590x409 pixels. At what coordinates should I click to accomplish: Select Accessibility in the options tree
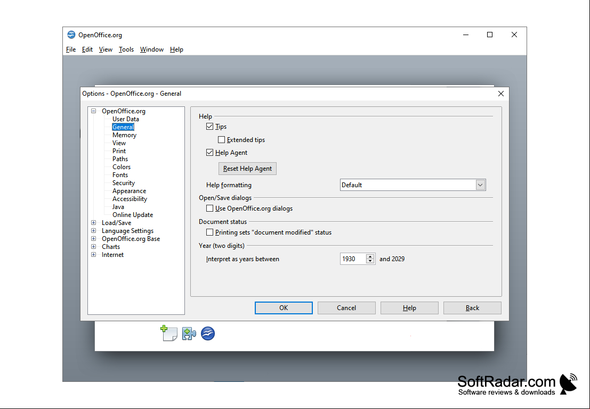[x=130, y=199]
